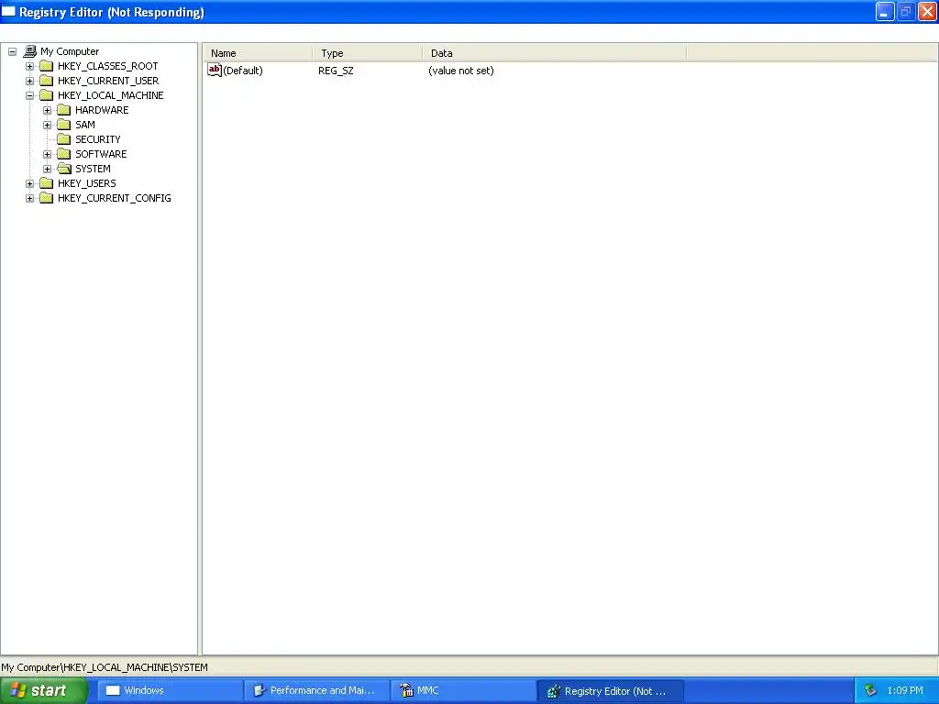
Task: Expand the SAM subkey
Action: (x=48, y=125)
